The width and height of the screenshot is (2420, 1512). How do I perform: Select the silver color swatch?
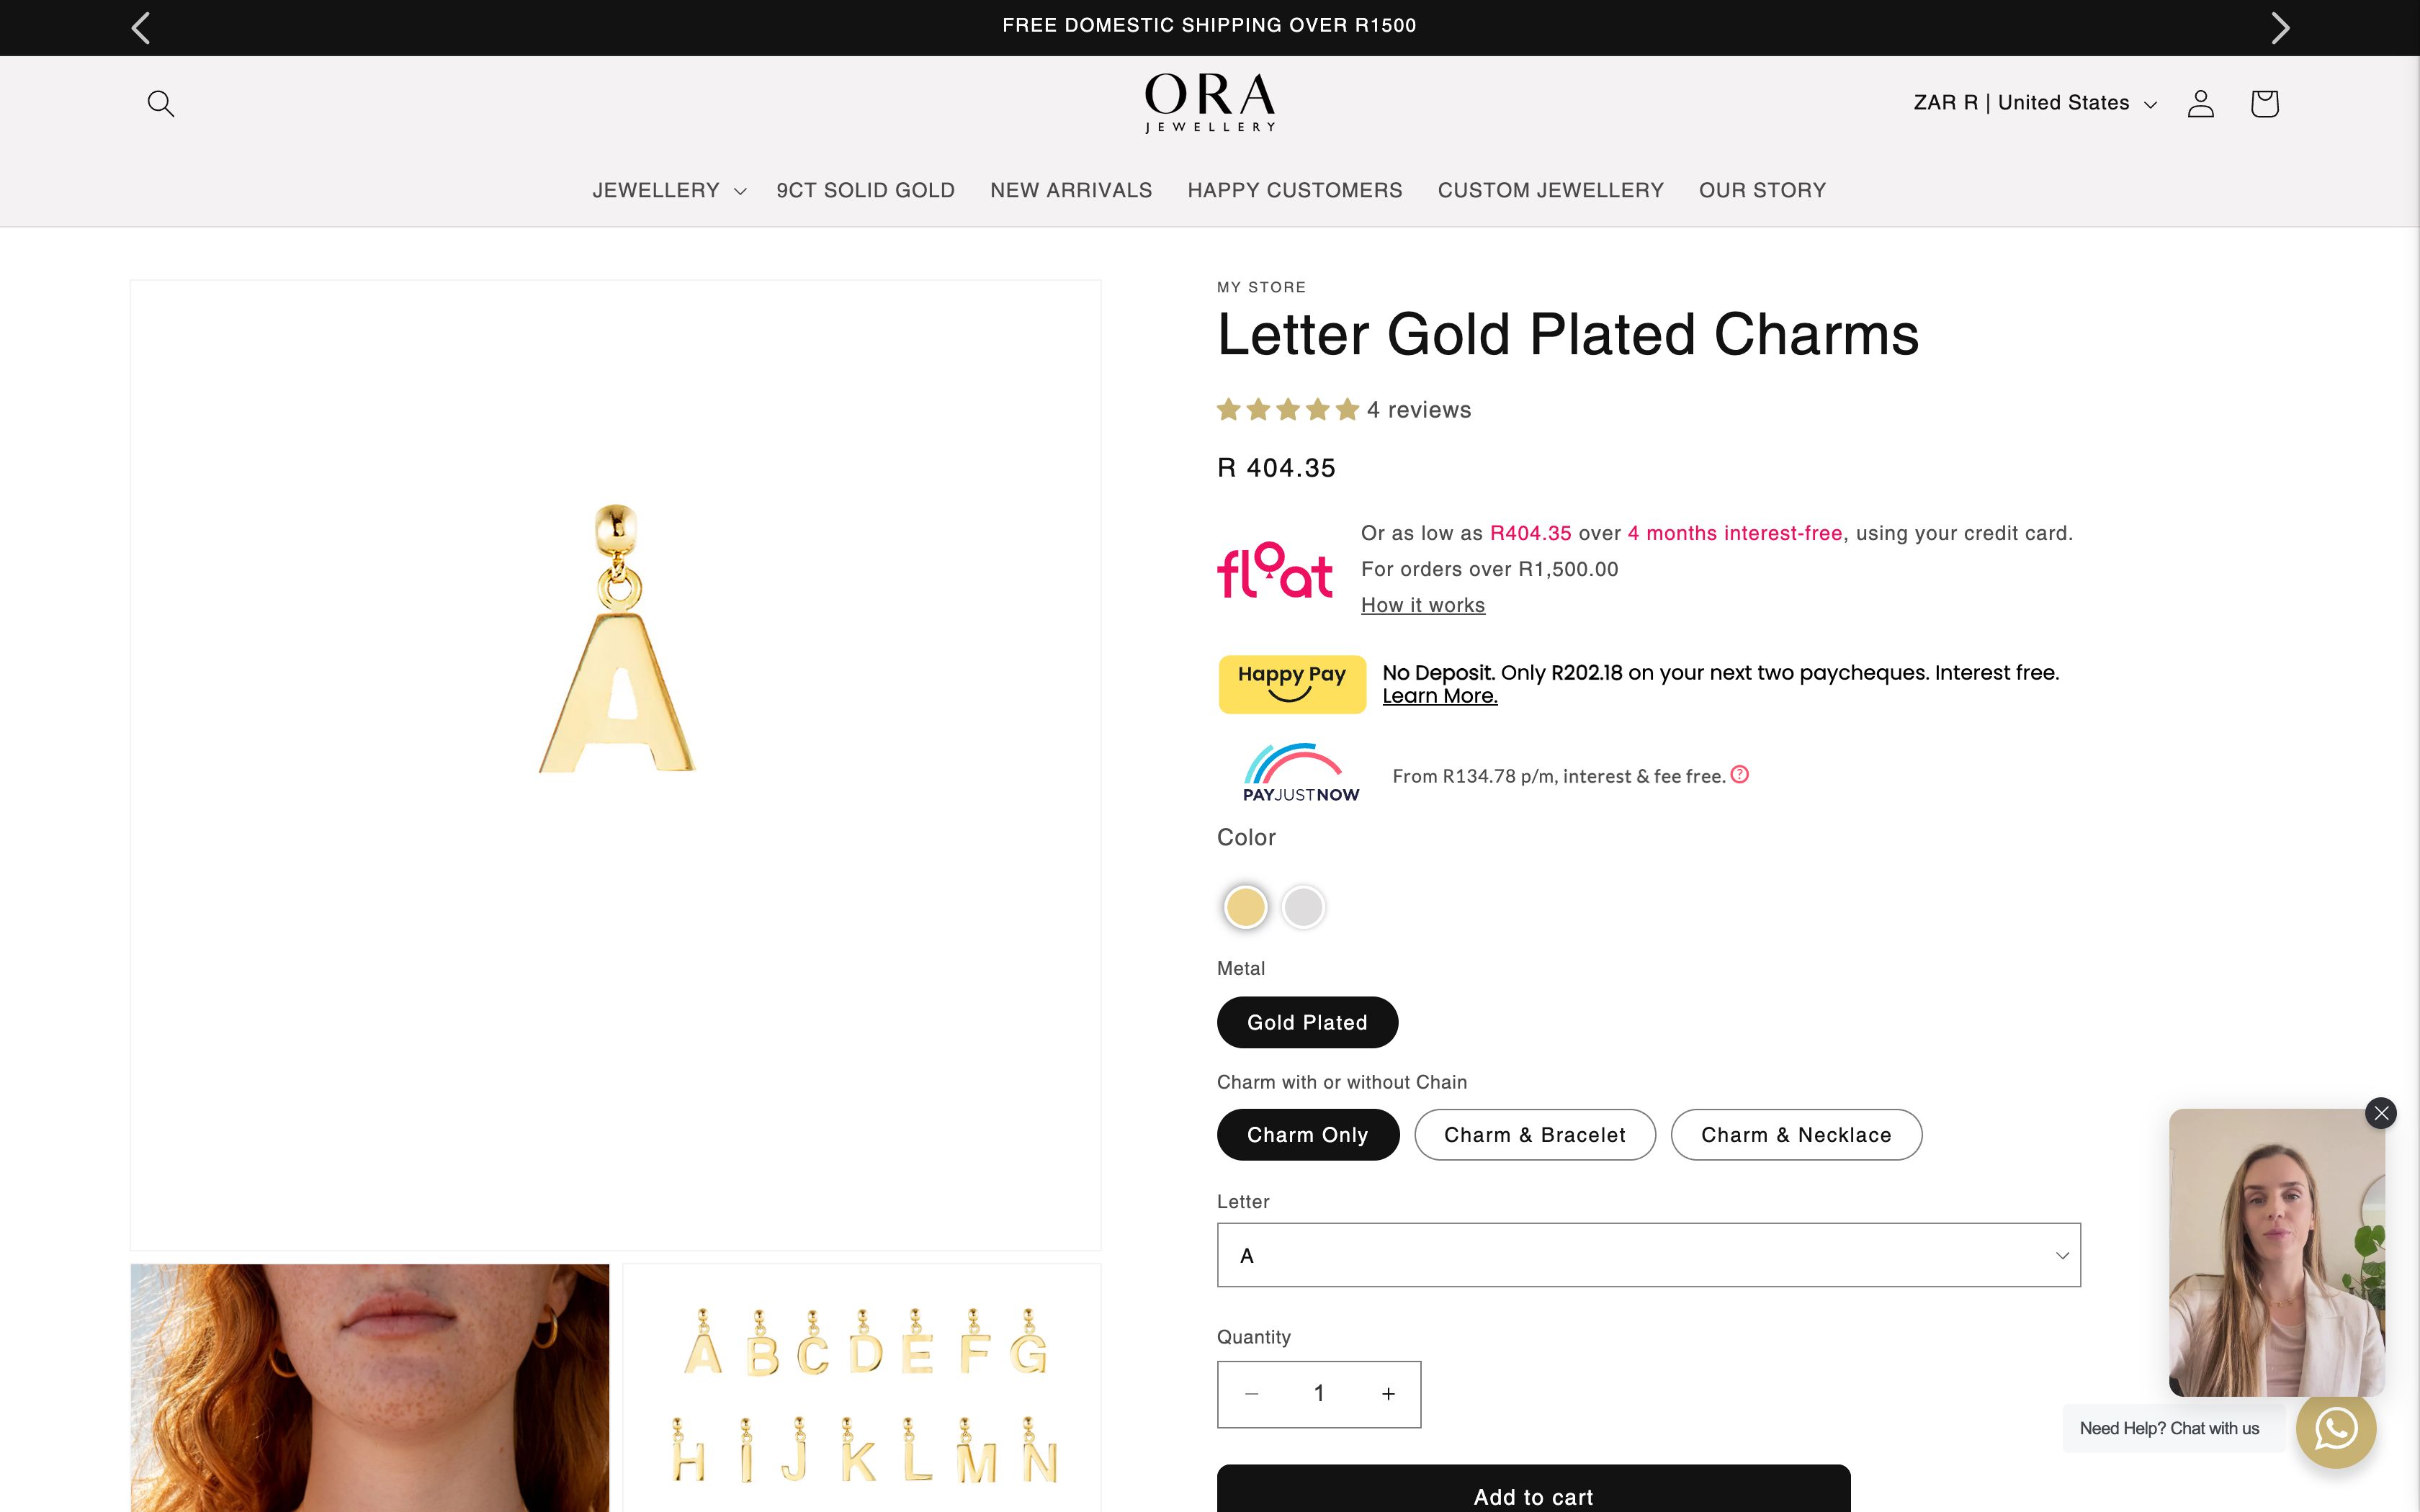click(1303, 907)
